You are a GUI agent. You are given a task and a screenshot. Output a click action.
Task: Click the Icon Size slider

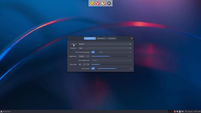[x=111, y=64]
